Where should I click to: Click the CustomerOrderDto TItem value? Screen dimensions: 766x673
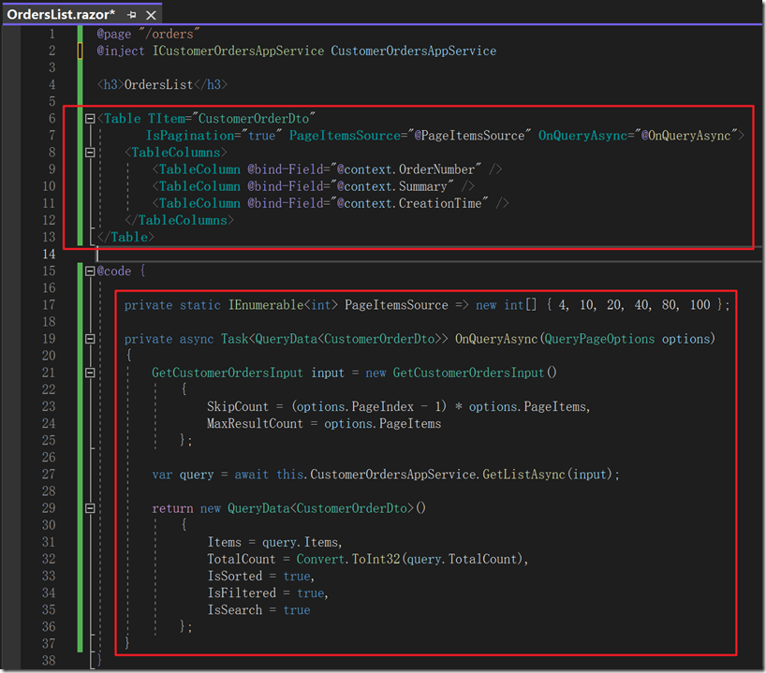(x=254, y=119)
